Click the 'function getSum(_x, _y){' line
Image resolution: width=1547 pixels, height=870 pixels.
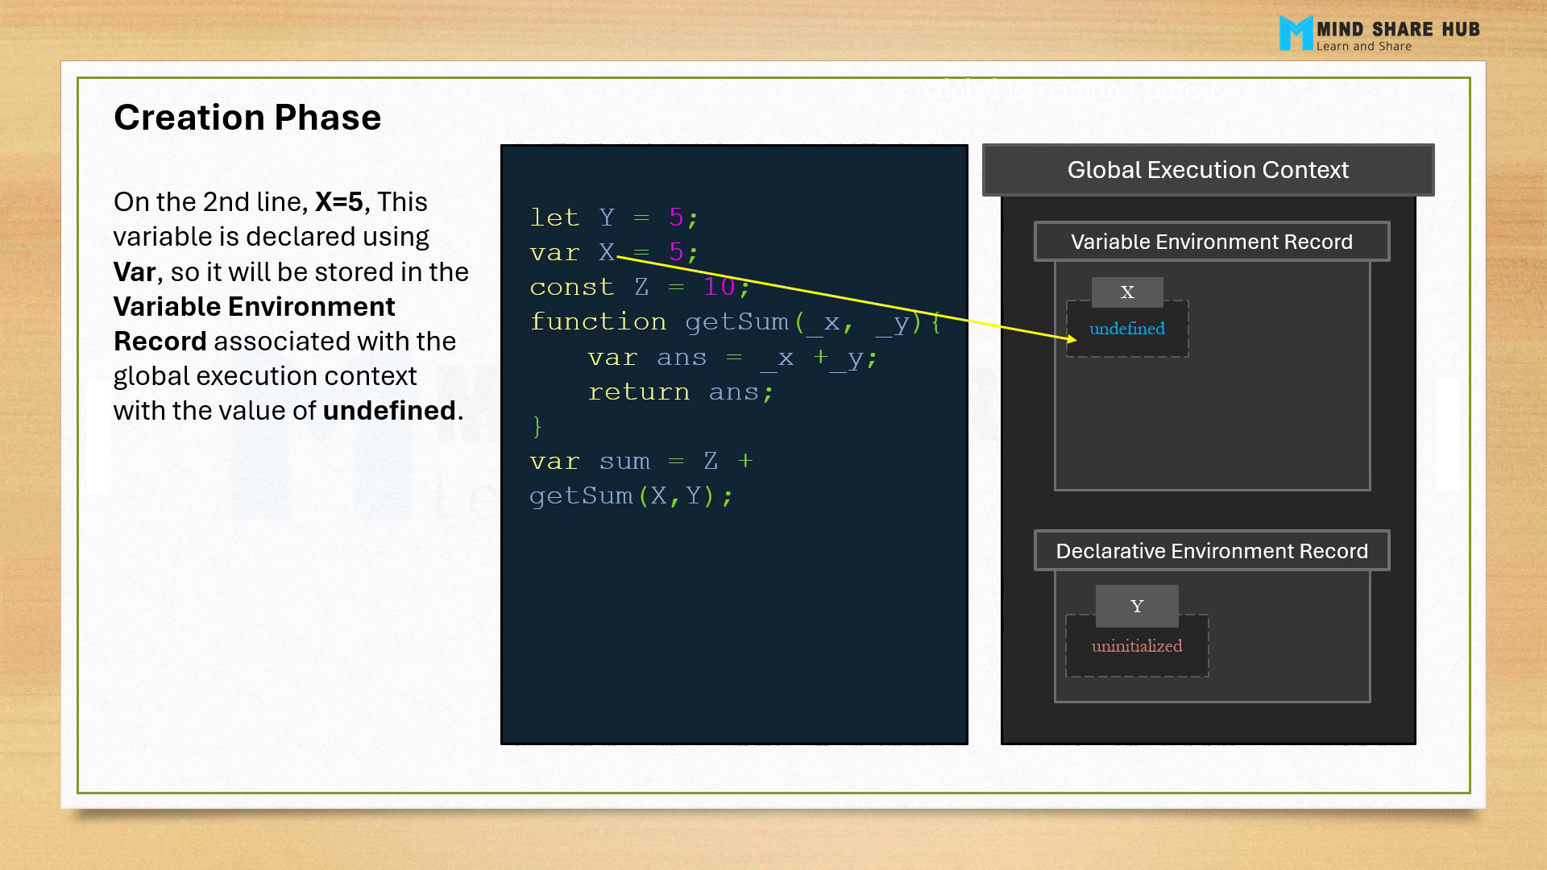click(736, 322)
